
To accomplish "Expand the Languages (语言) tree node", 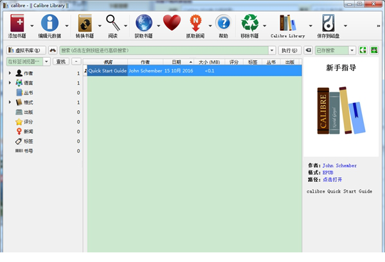I will point(10,83).
